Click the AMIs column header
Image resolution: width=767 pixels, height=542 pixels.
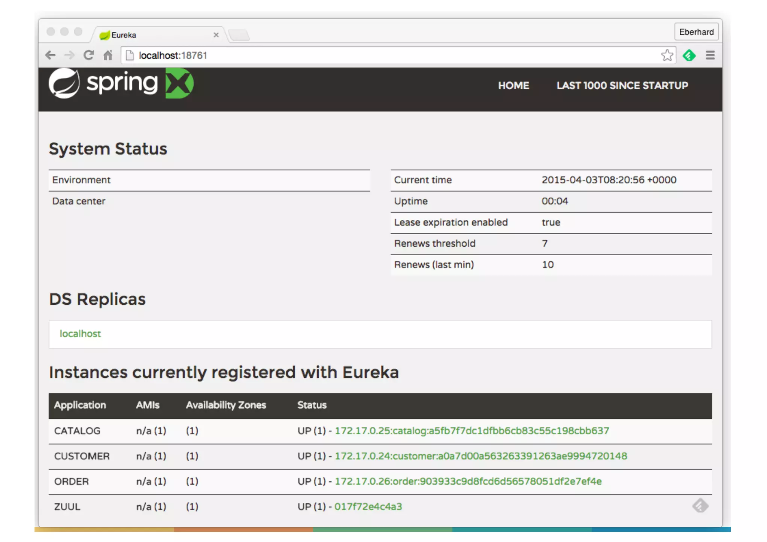[x=148, y=405]
